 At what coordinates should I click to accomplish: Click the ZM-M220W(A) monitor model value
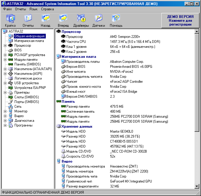(129, 171)
